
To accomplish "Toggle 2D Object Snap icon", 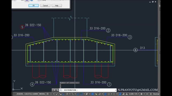I will (81, 94).
